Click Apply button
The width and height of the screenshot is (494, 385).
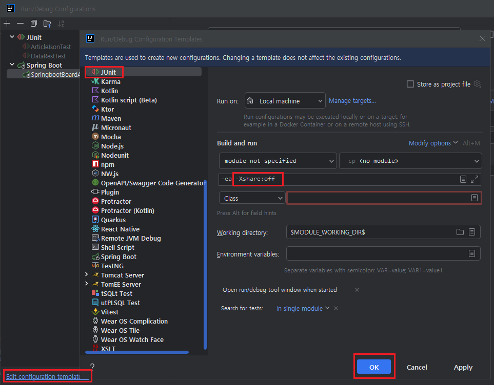tap(463, 367)
